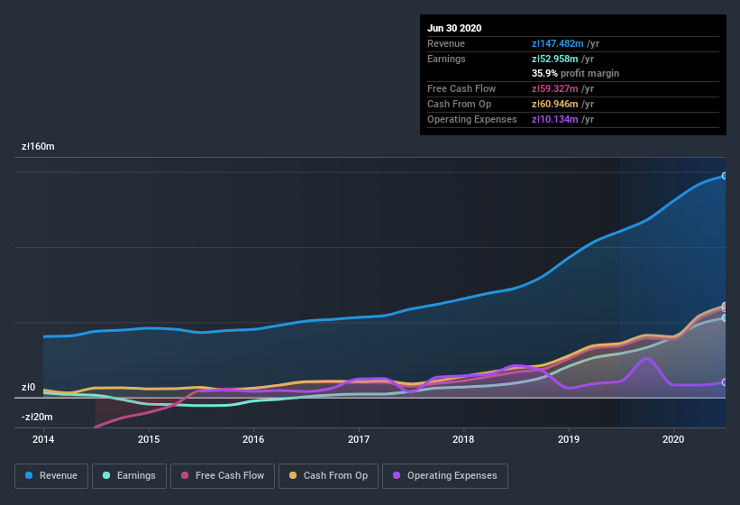
Task: Click the zł0 y-axis label
Action: (28, 388)
